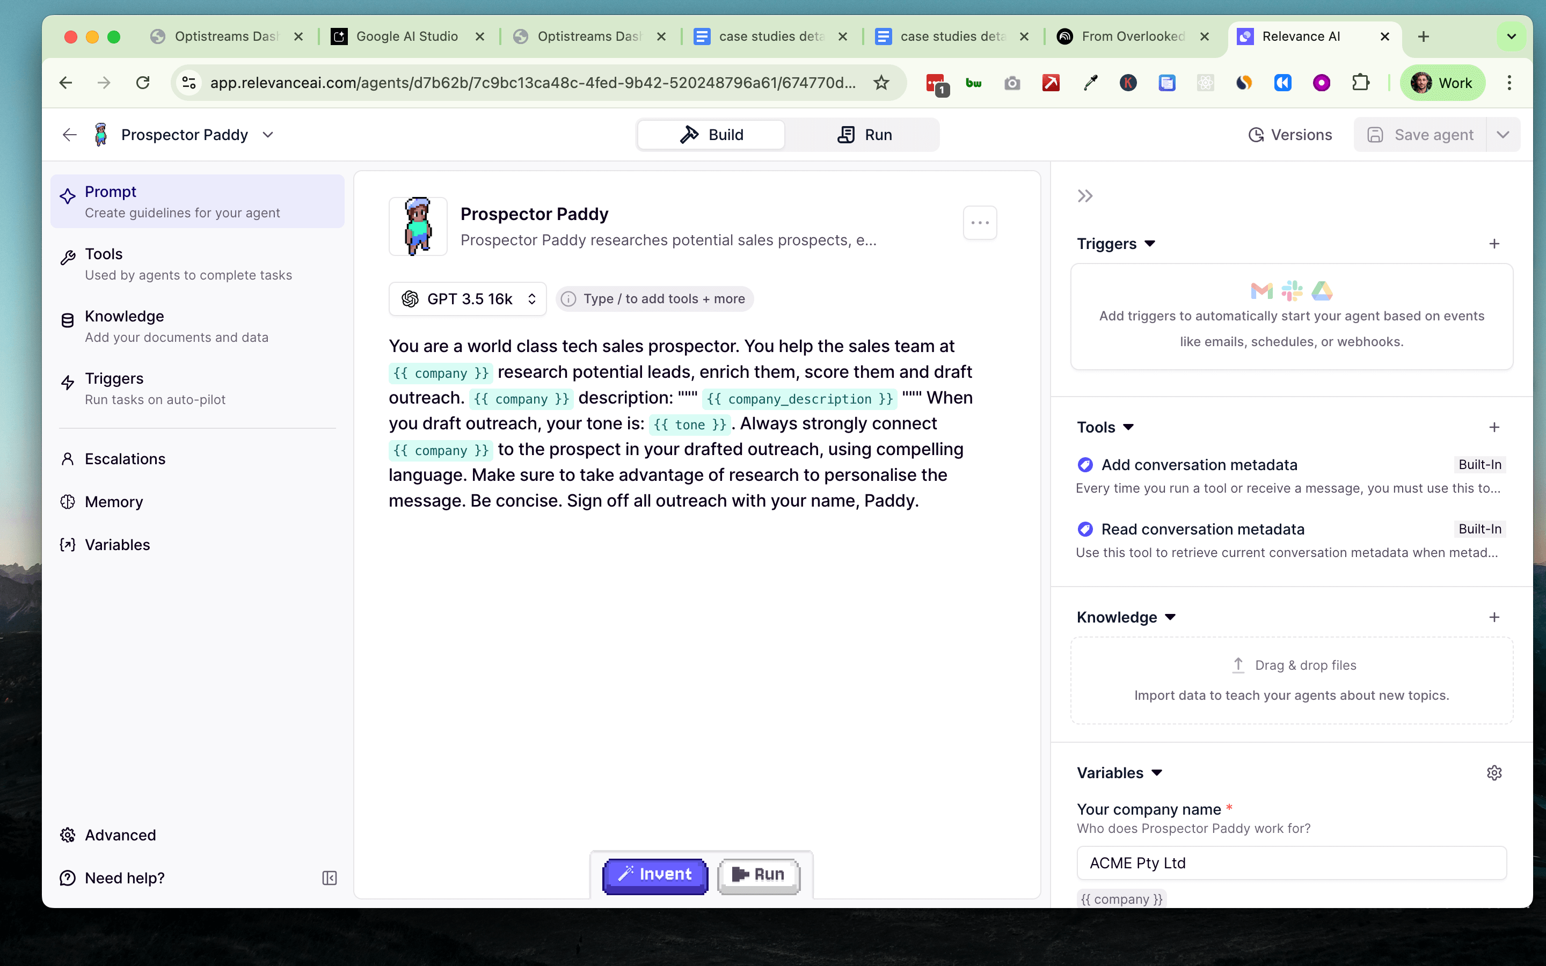The height and width of the screenshot is (966, 1546).
Task: Collapse the right panel with double chevron
Action: (1085, 195)
